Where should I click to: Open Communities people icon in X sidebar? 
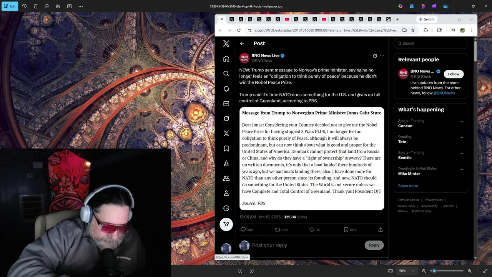(226, 179)
